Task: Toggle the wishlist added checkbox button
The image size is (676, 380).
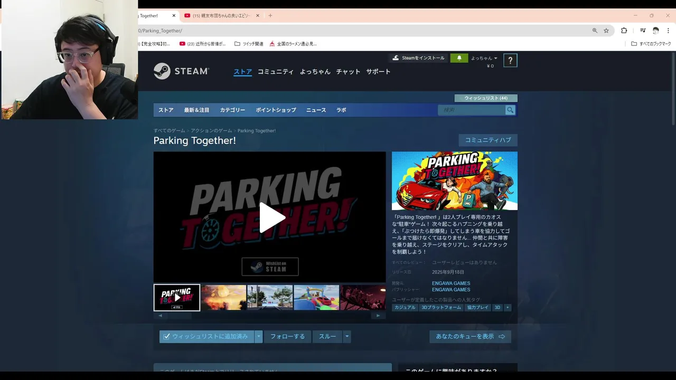Action: click(x=206, y=337)
